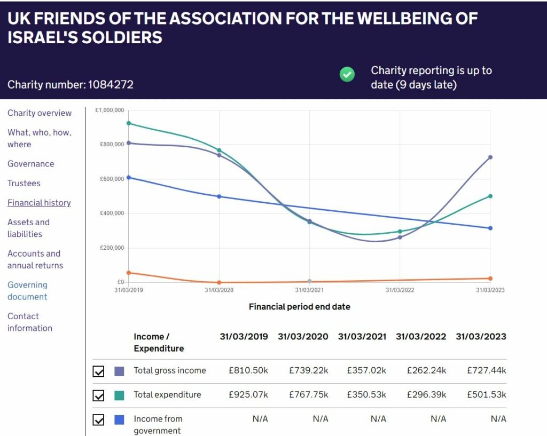
Task: Open the Governing document link
Action: click(27, 291)
